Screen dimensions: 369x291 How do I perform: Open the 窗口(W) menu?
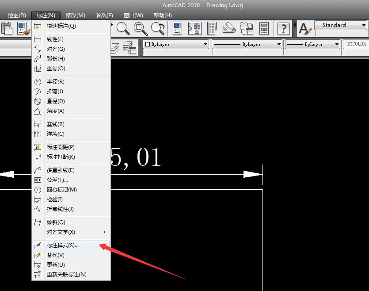(x=133, y=15)
